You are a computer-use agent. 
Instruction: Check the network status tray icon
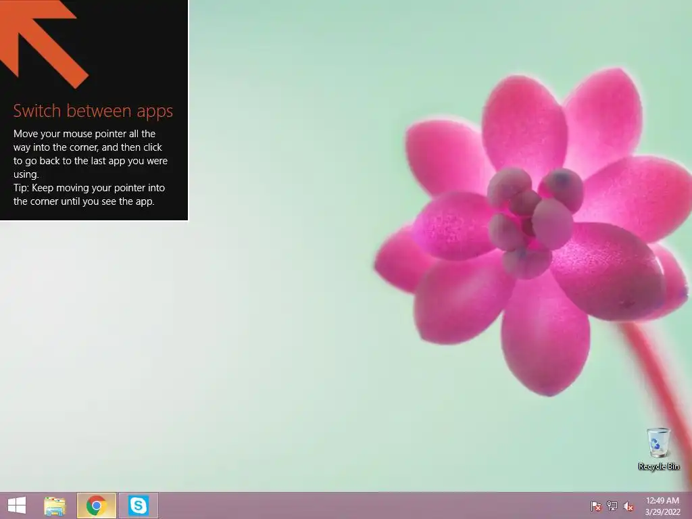point(612,506)
